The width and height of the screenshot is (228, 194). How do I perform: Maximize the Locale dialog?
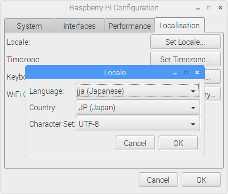(186, 73)
